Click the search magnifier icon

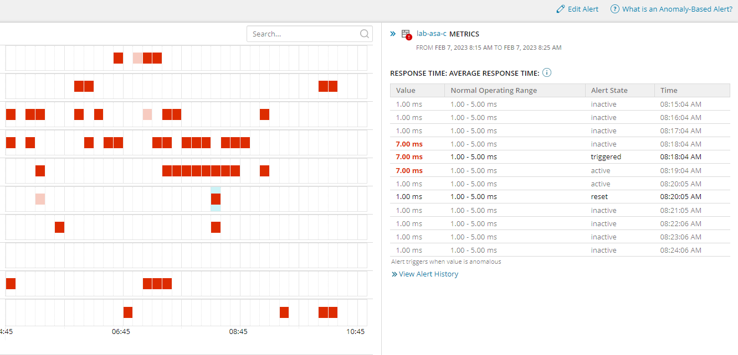[364, 34]
